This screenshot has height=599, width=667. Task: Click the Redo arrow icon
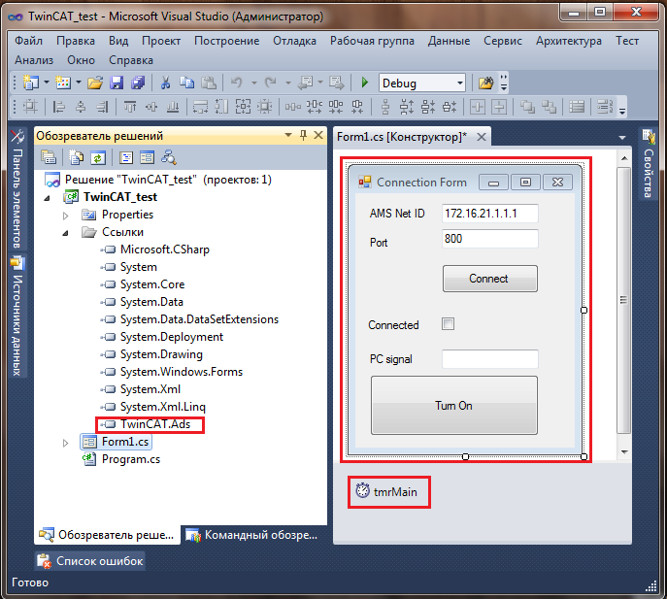[271, 83]
